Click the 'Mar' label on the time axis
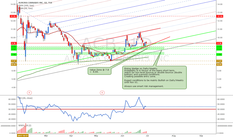 point(46,136)
